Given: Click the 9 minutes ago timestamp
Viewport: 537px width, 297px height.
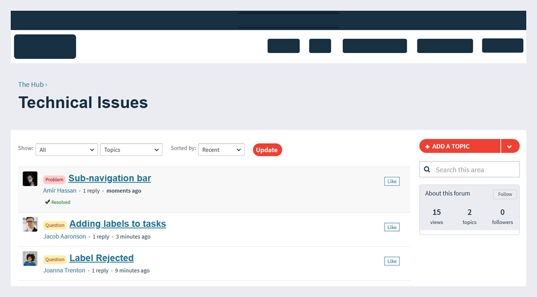Looking at the screenshot, I should click(x=132, y=270).
